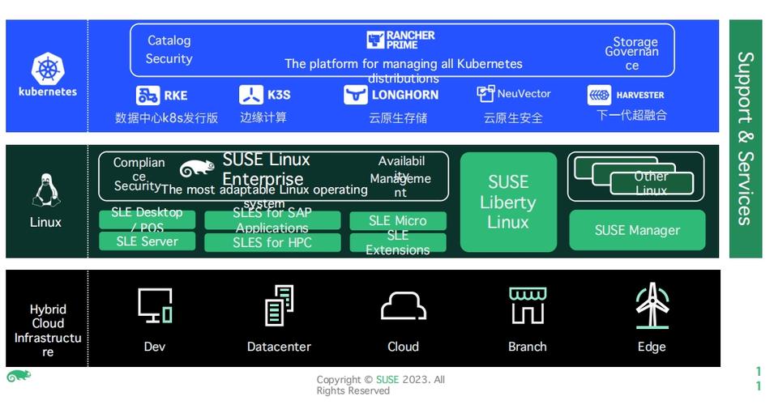Click the Harvester logo icon
The image size is (774, 405).
[x=600, y=96]
